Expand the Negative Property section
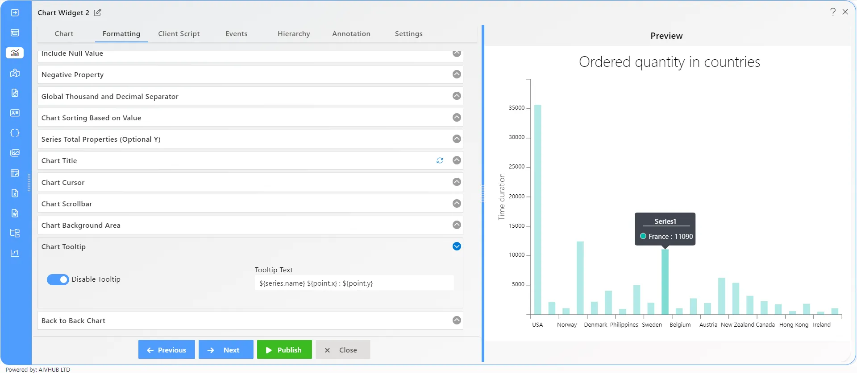Viewport: 857px width, 373px height. (x=457, y=74)
